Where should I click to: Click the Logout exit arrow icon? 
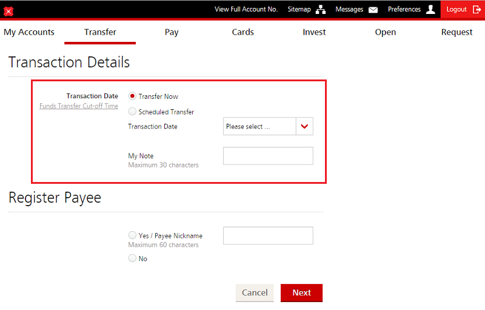[477, 10]
